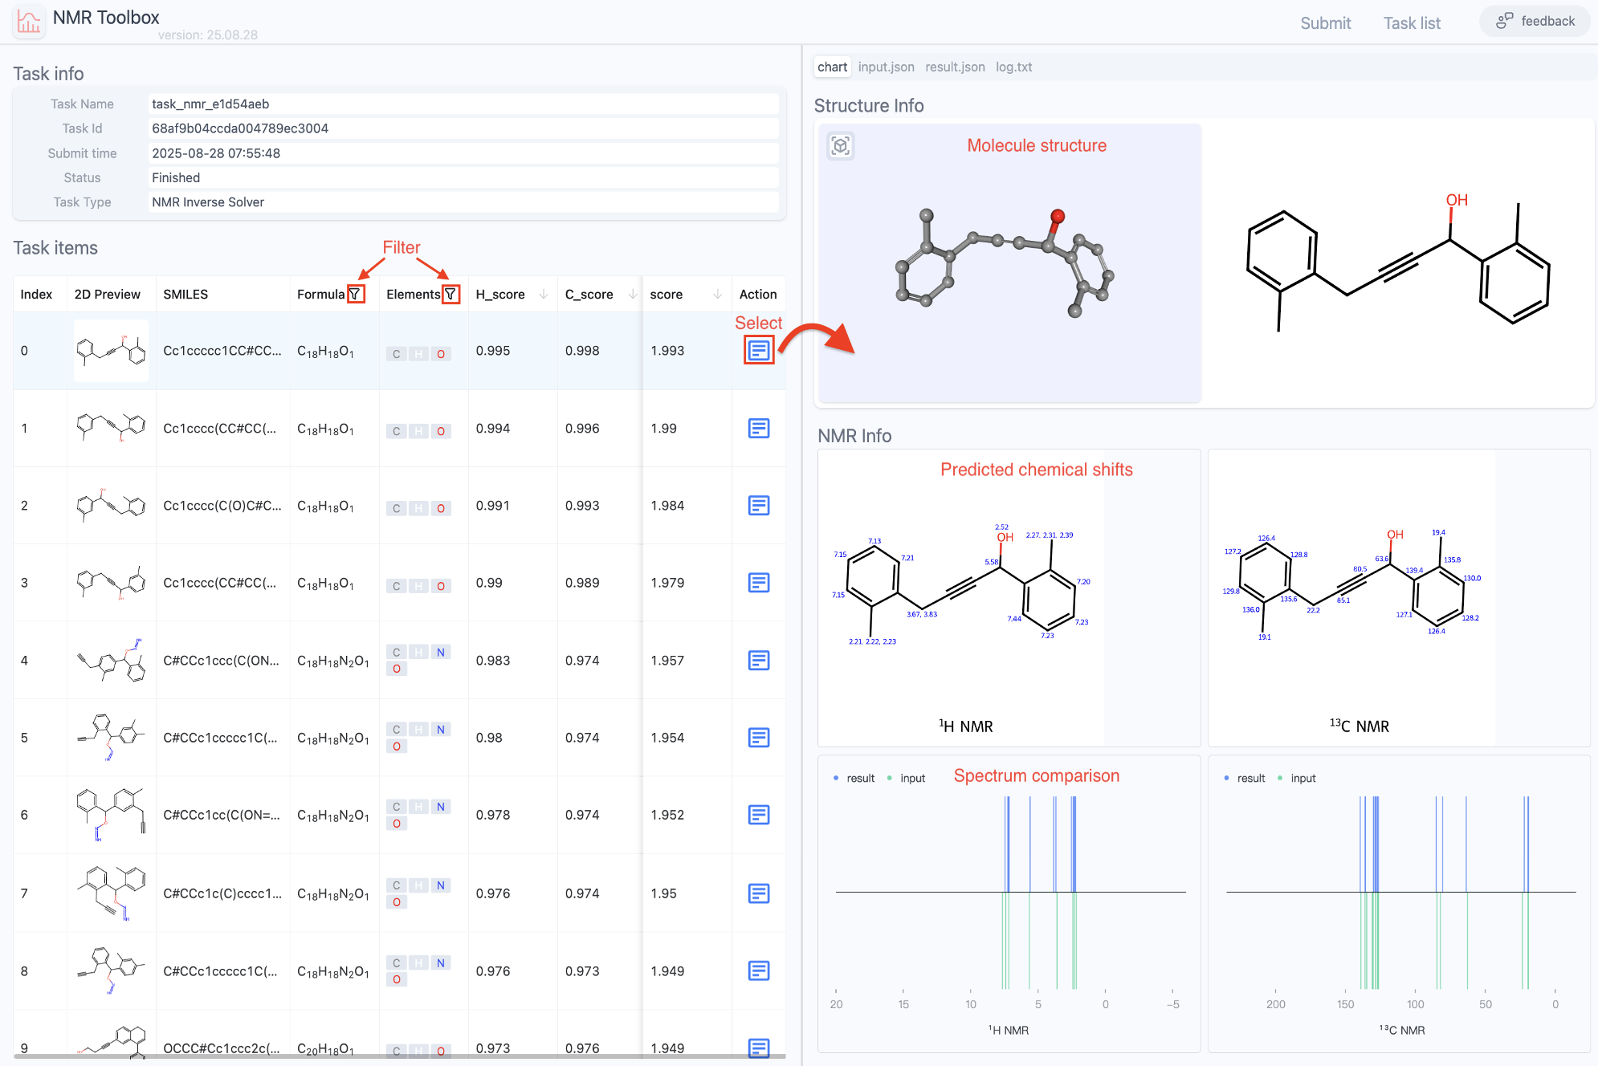Select result row 7 action icon
Image resolution: width=1598 pixels, height=1066 pixels.
(759, 893)
